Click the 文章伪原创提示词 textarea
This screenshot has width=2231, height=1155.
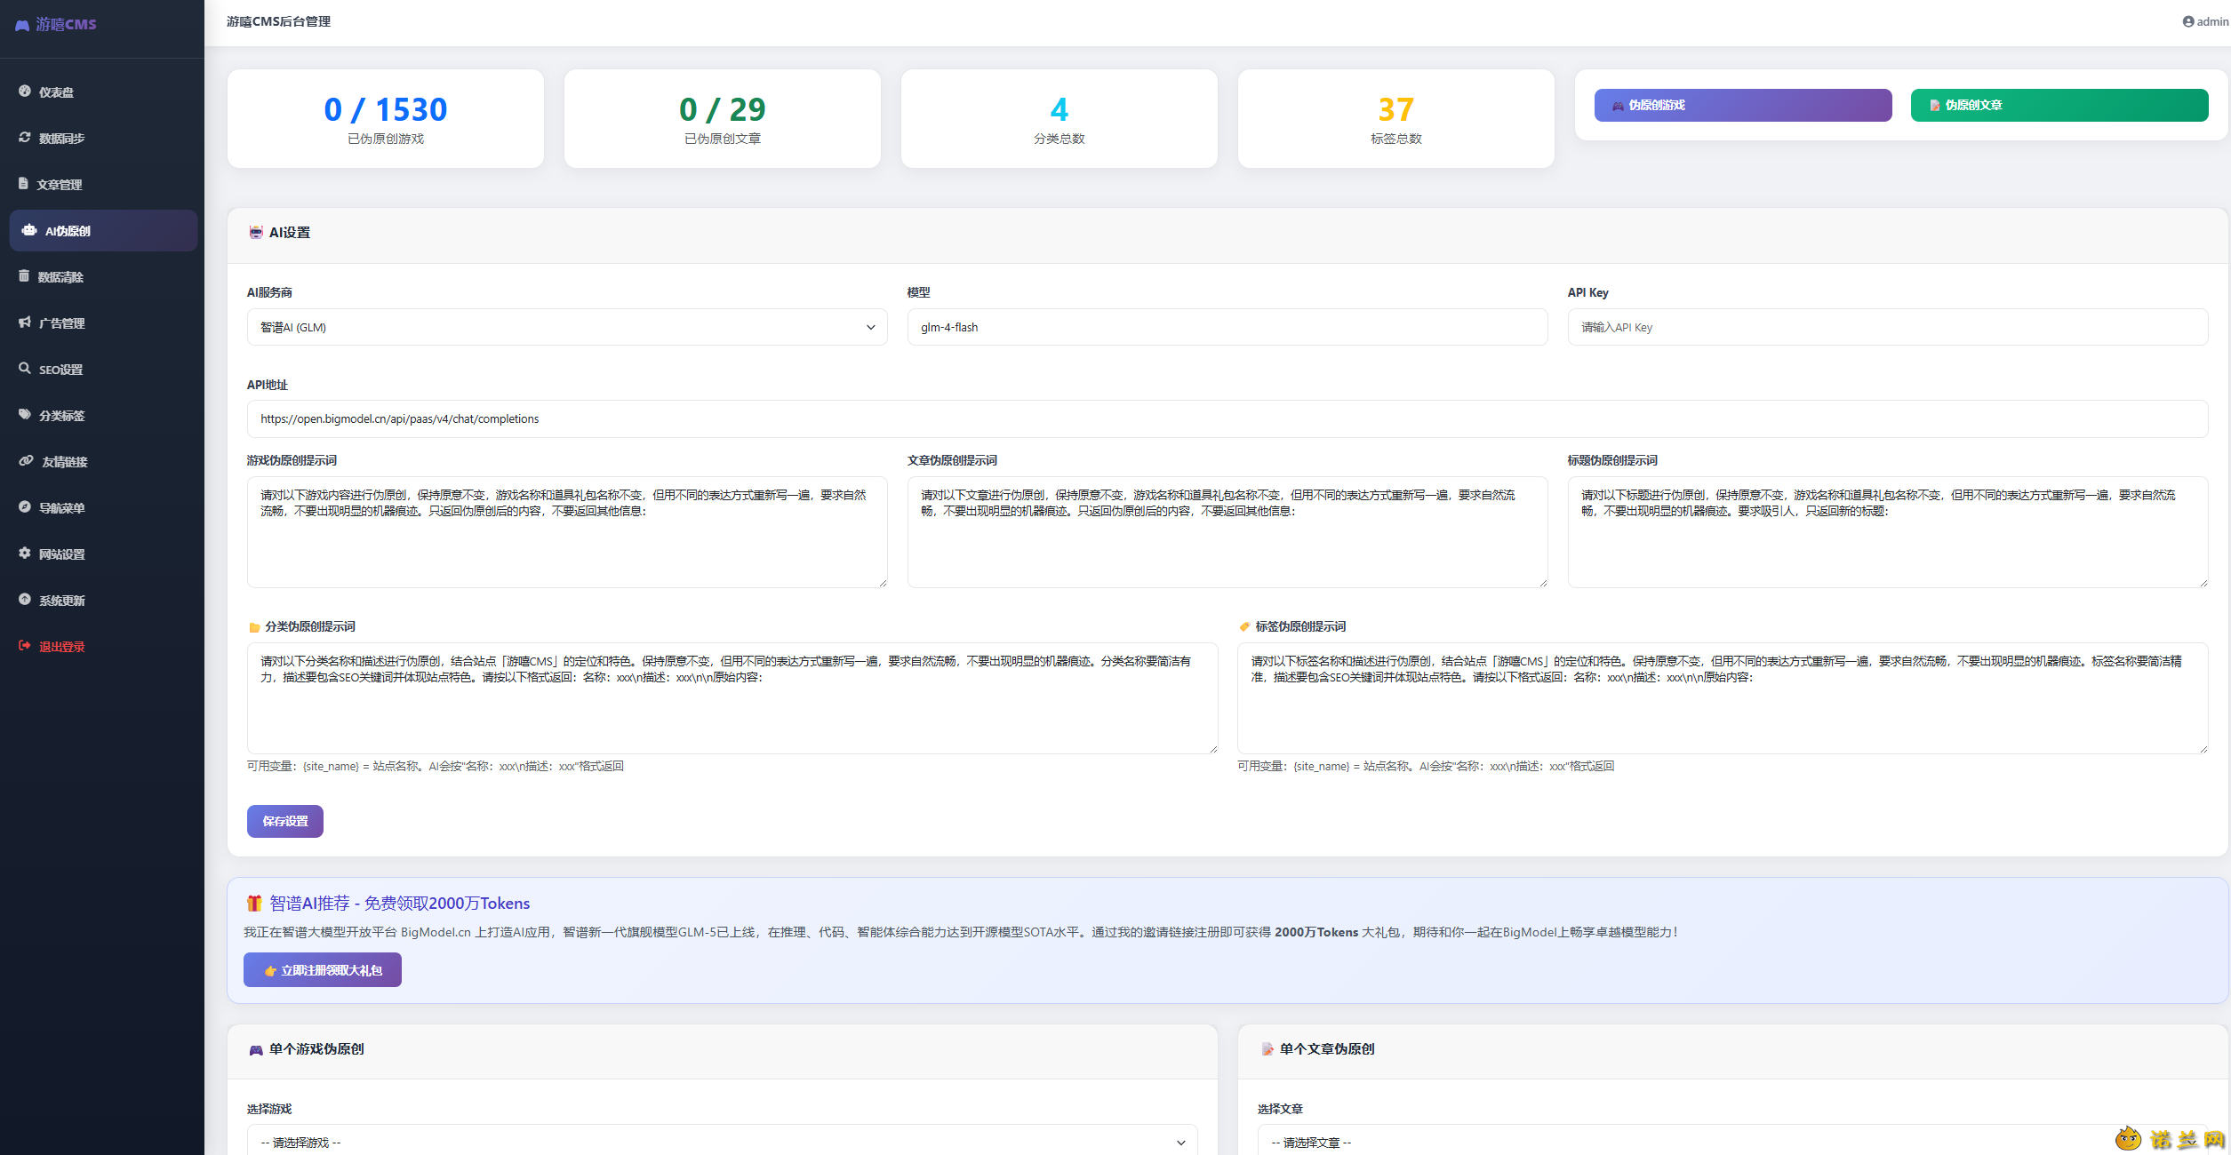coord(1227,532)
